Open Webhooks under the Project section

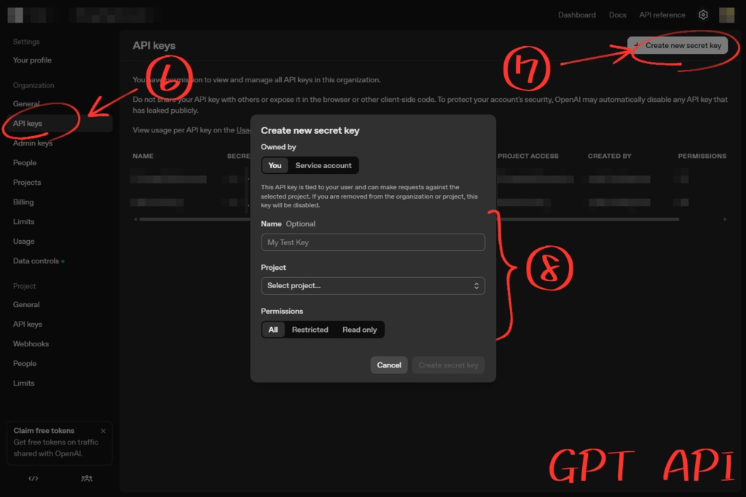(30, 343)
